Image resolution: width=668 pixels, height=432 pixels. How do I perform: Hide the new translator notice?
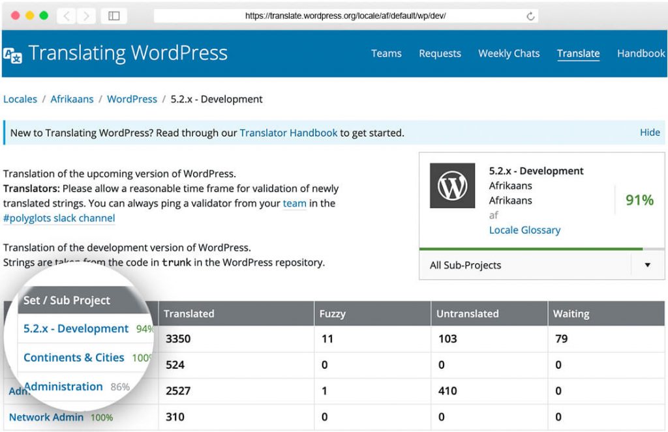[x=650, y=132]
